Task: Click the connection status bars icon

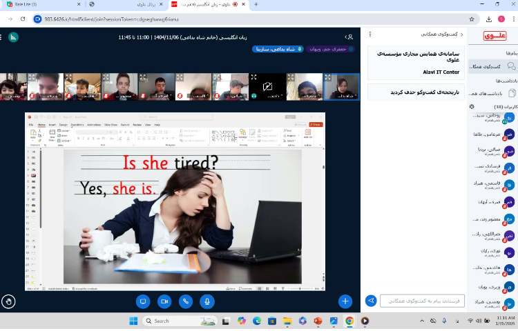Action: [13, 37]
